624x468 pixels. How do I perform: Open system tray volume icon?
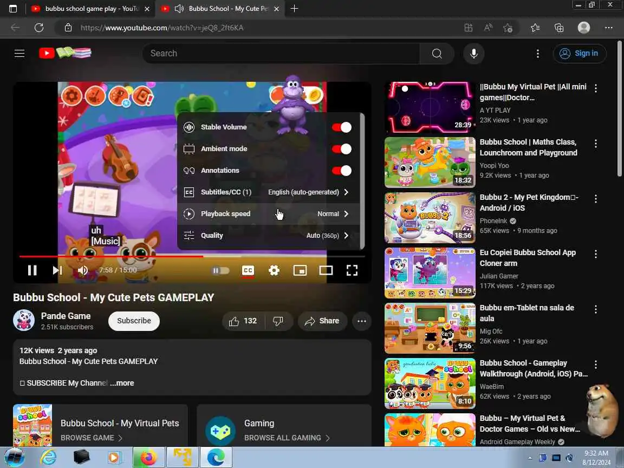point(569,458)
